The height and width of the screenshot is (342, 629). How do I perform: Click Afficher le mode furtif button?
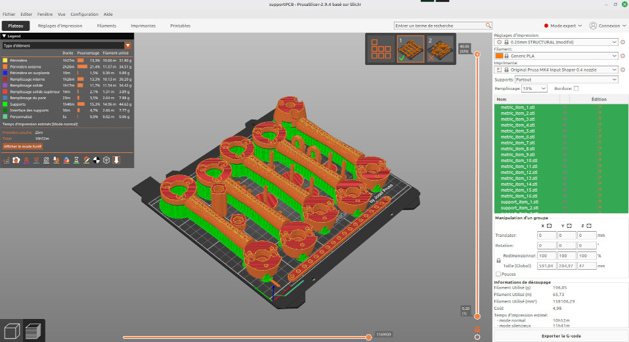(x=22, y=147)
